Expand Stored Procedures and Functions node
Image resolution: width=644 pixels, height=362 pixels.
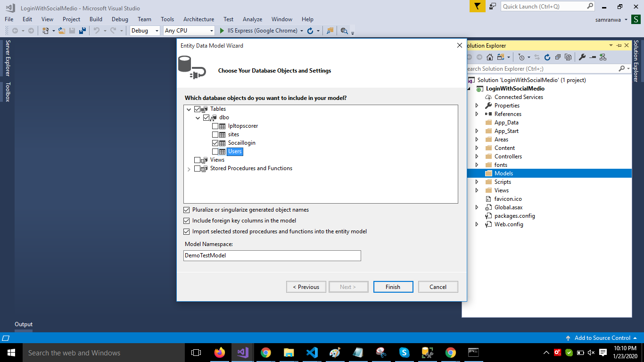189,169
